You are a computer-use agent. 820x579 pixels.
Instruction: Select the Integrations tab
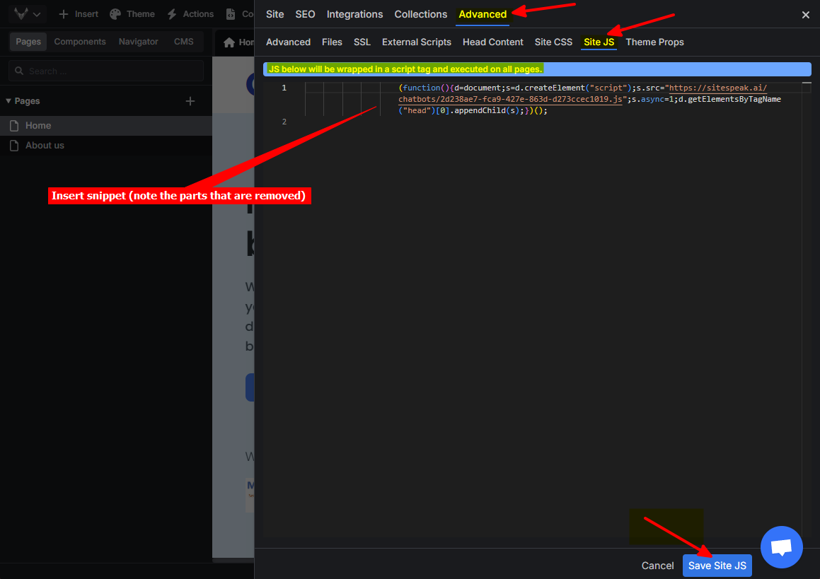pos(354,14)
